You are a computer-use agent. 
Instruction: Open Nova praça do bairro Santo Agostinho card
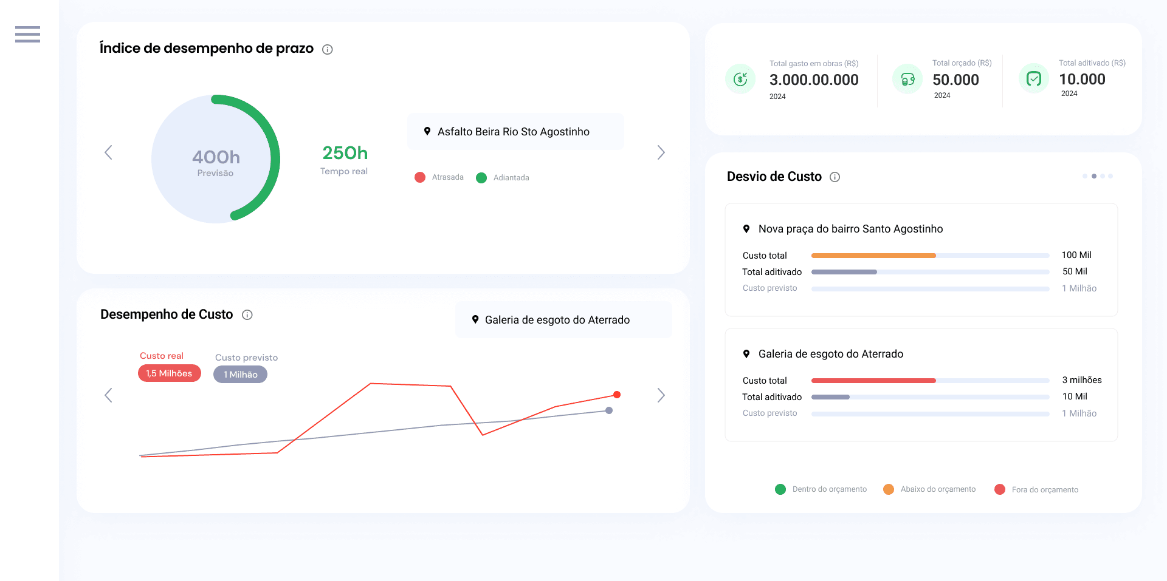click(921, 260)
